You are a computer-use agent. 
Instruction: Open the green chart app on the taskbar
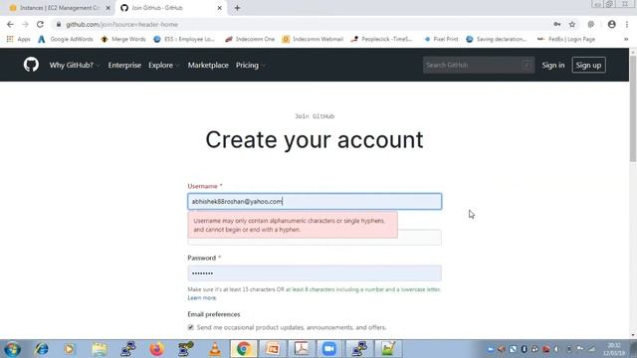(x=388, y=349)
